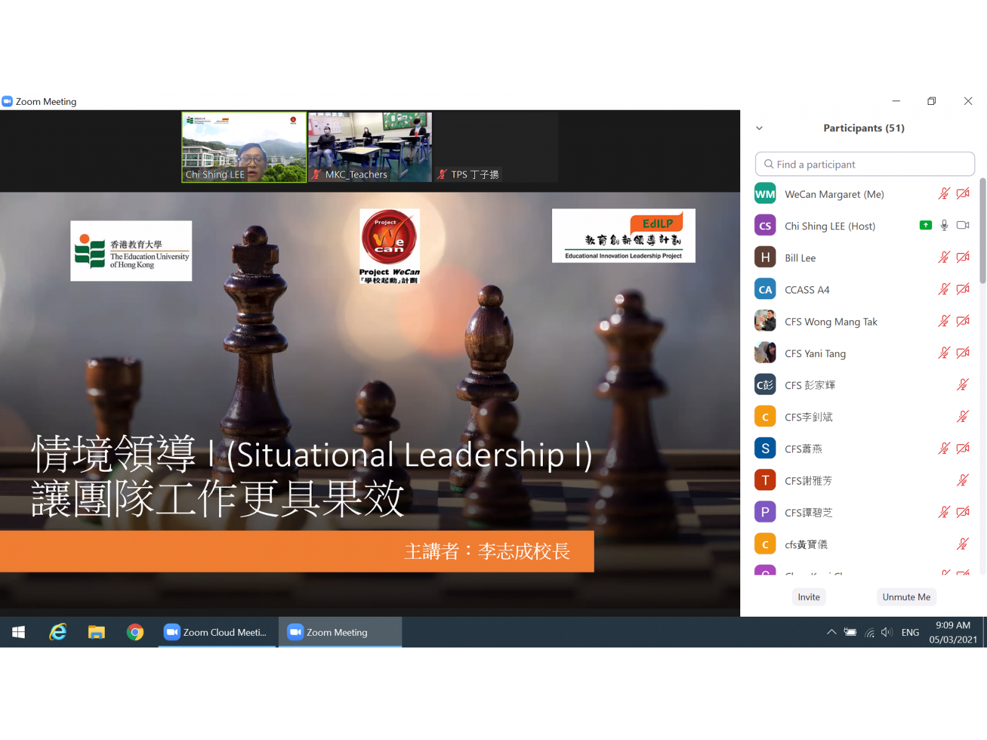This screenshot has height=740, width=987.
Task: Focus the Find a participant search box
Action: point(865,164)
